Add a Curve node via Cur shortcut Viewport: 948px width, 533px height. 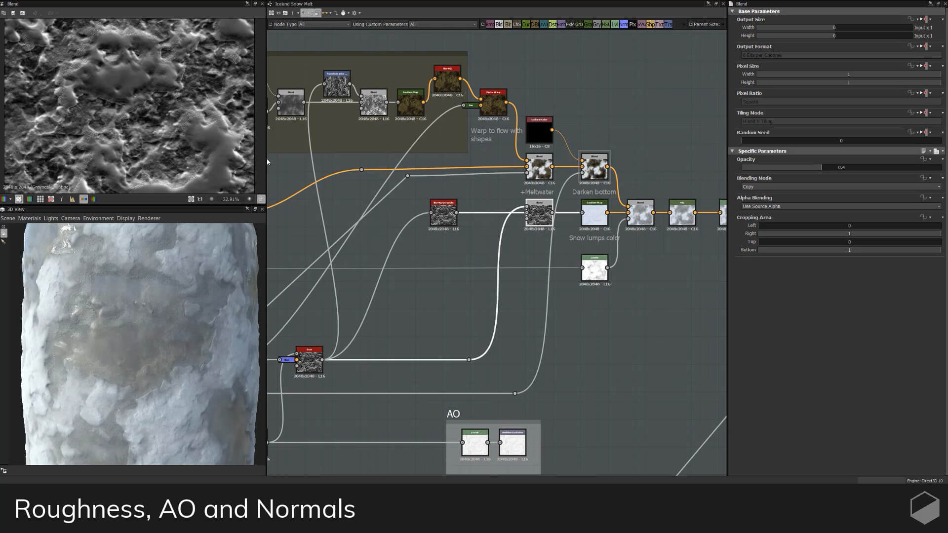coord(526,24)
